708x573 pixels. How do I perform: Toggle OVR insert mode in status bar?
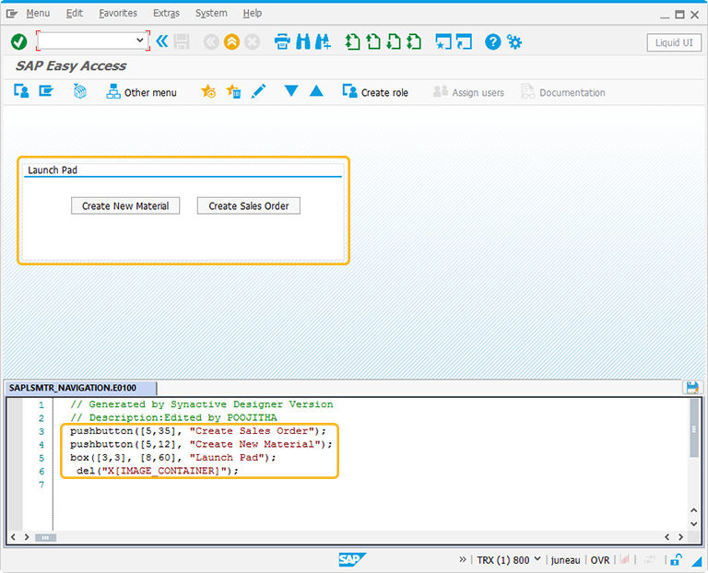(x=600, y=560)
